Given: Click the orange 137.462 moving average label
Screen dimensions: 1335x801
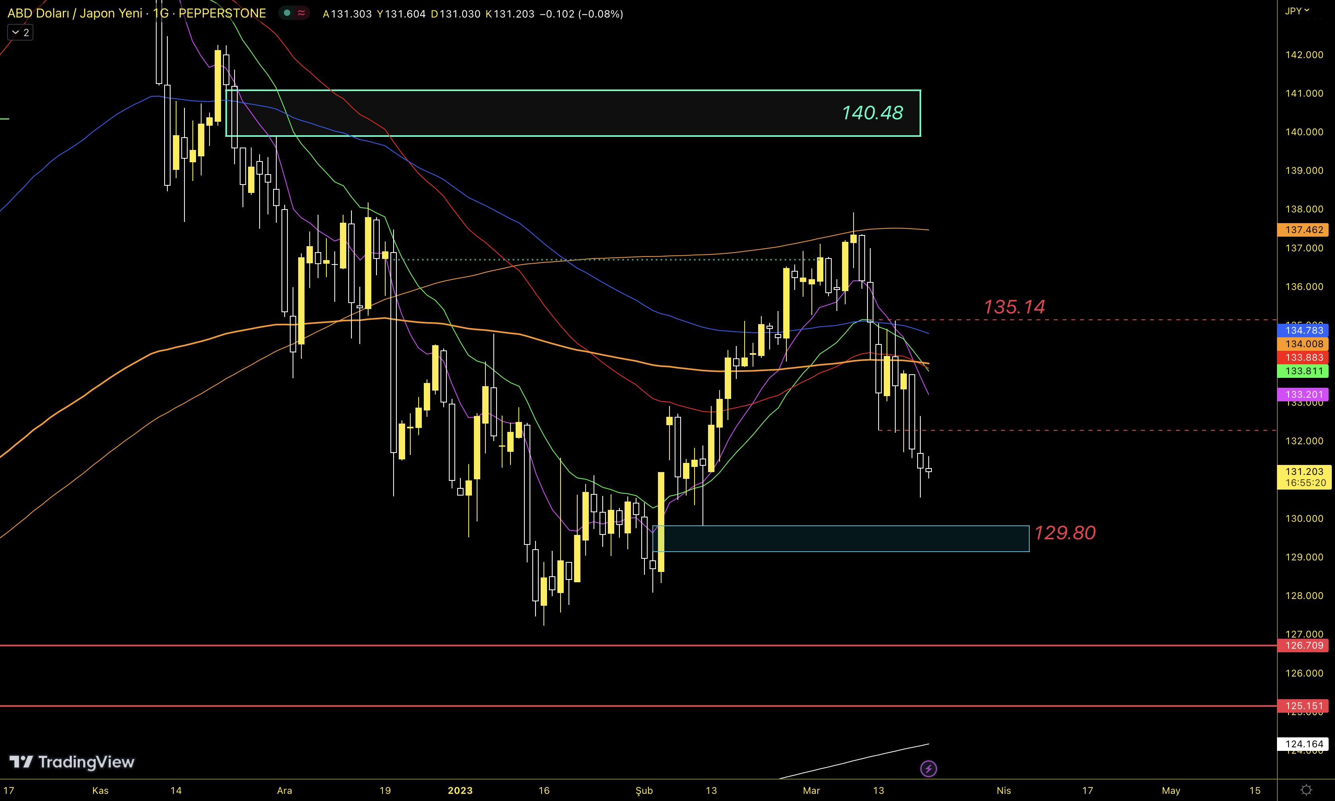Looking at the screenshot, I should (x=1303, y=230).
